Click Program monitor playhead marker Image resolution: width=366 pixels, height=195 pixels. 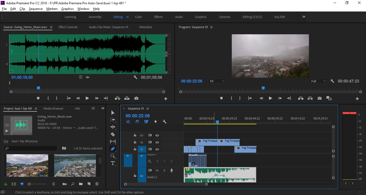coord(263,88)
